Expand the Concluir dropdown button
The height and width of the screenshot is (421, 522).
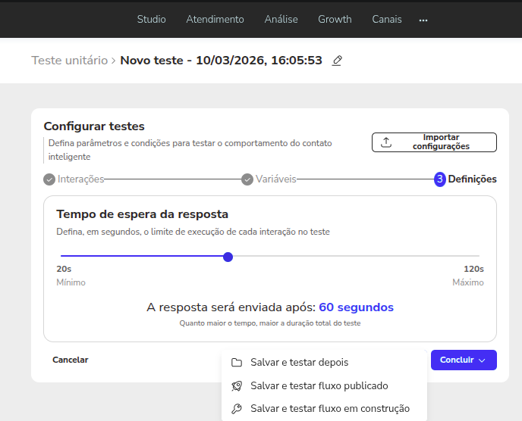coord(463,360)
